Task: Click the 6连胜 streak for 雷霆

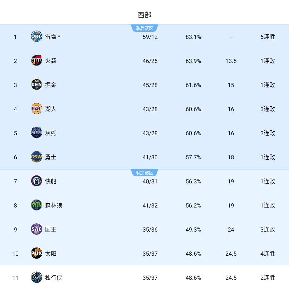Action: pos(267,37)
